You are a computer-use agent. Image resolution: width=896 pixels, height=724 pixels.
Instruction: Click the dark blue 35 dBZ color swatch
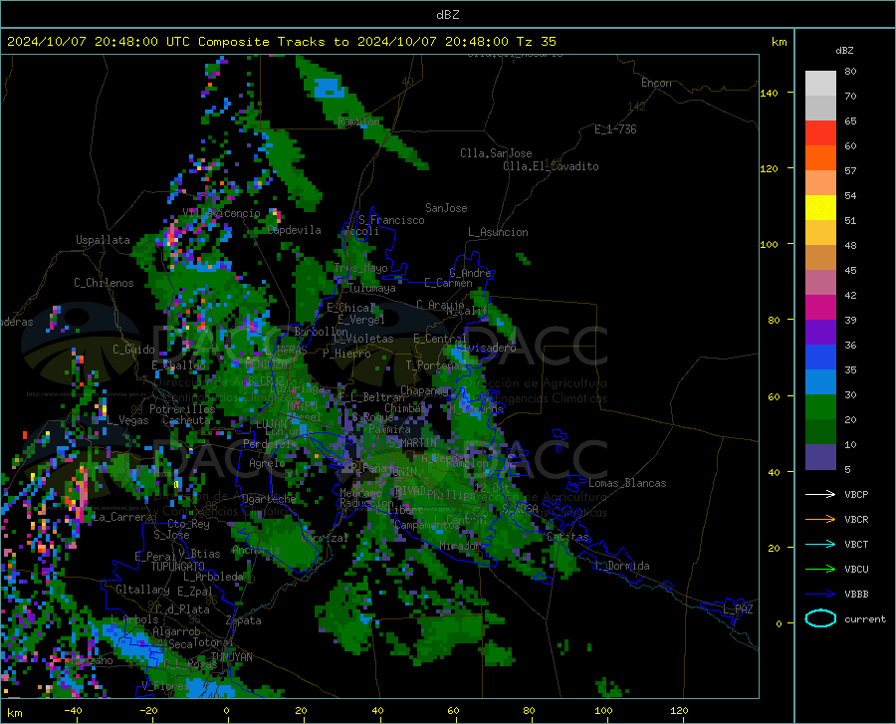(820, 358)
